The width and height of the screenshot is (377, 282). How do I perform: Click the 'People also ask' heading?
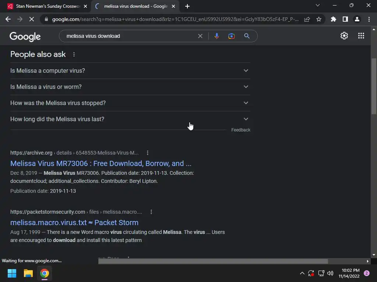[38, 54]
